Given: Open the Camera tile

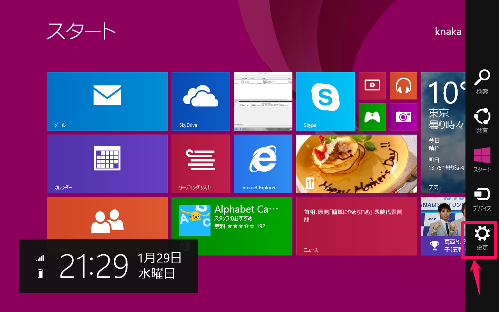Looking at the screenshot, I should [x=403, y=117].
